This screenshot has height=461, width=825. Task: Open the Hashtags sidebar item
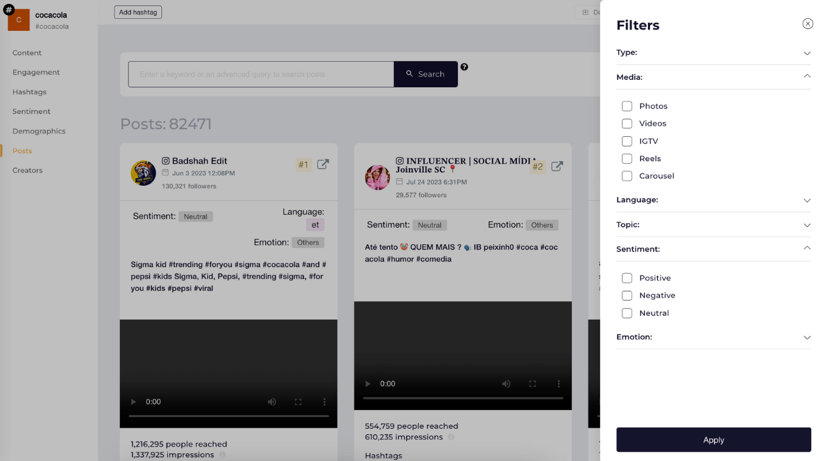point(29,92)
